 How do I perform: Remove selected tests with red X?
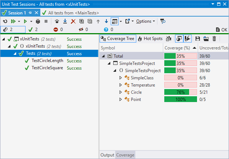[x=73, y=21]
